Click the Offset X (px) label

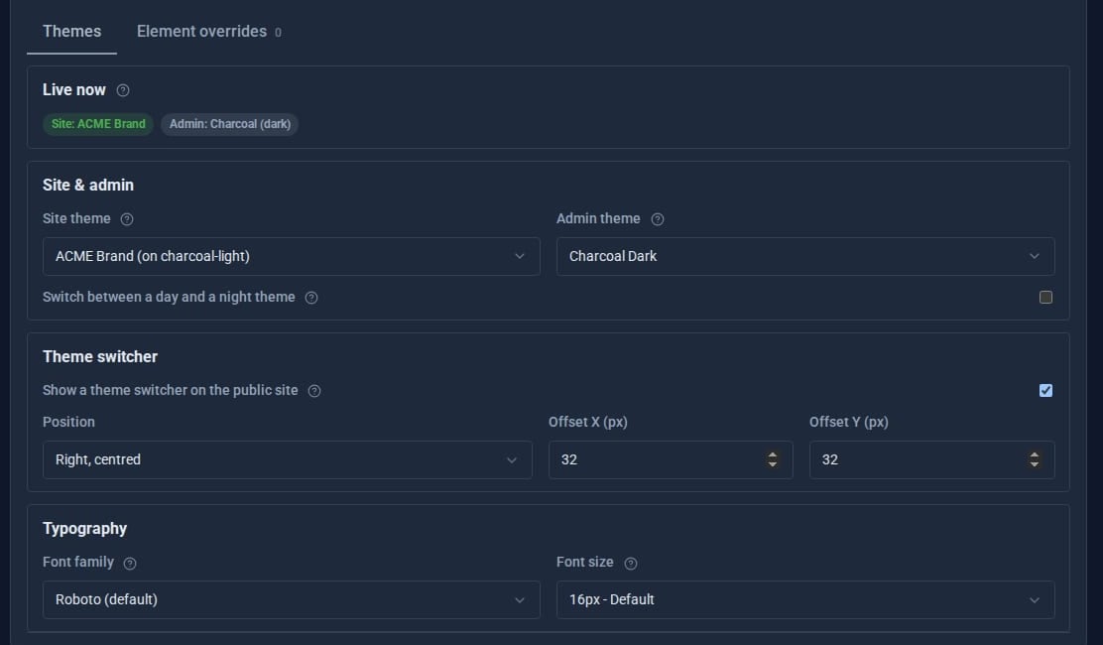[x=588, y=422]
